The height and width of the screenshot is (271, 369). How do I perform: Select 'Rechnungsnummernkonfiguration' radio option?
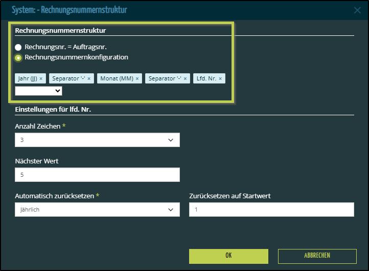pos(18,58)
